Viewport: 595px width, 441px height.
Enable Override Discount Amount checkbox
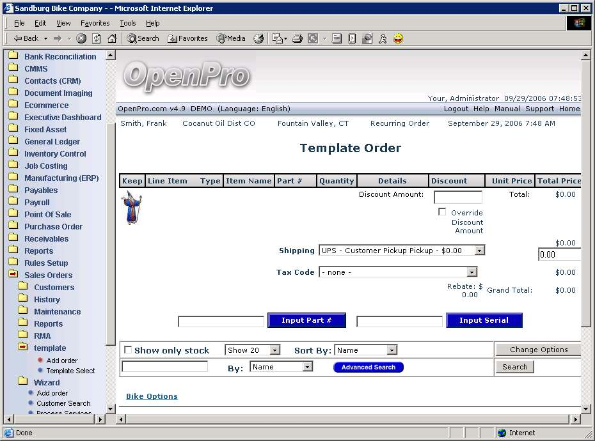coord(442,212)
